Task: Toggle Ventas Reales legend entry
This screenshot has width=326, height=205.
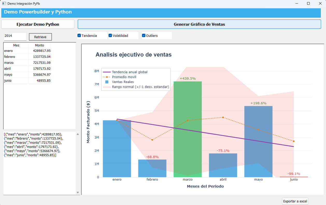Action: 118,82
